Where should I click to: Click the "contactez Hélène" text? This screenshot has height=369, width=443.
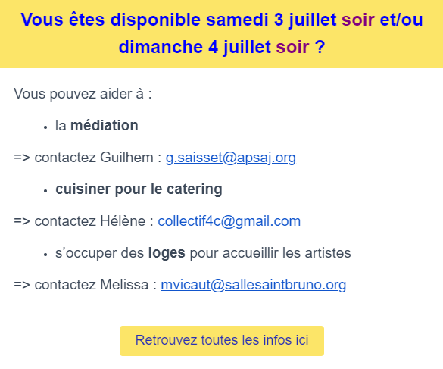(x=90, y=221)
